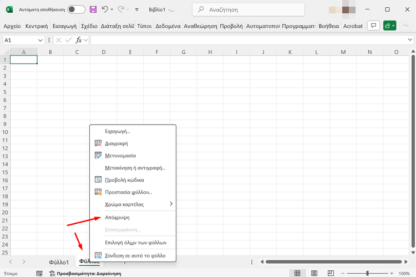Click the horizontal scrollbar left arrow

pos(262,262)
